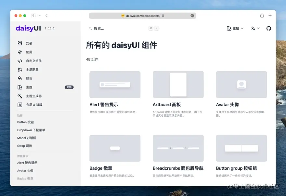Click the Avatar 头像 preview thumbnail
The image size is (286, 196).
click(241, 84)
